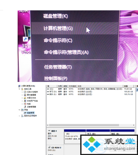Click the horizontal scrollbar right arrow

point(134,125)
